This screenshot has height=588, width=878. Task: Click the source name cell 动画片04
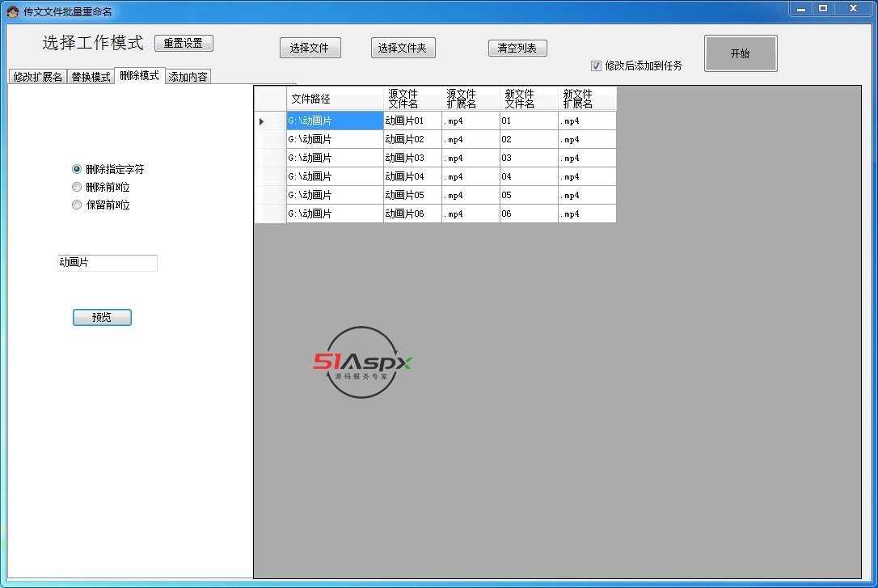(x=412, y=176)
